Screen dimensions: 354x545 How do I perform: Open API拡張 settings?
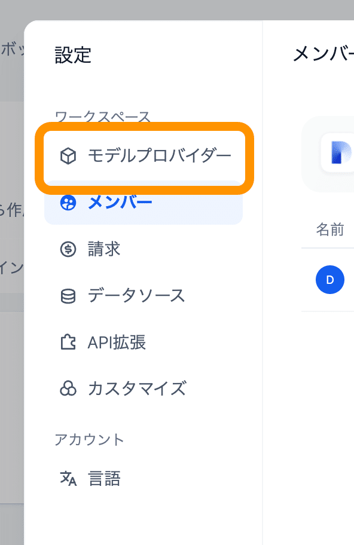(117, 342)
